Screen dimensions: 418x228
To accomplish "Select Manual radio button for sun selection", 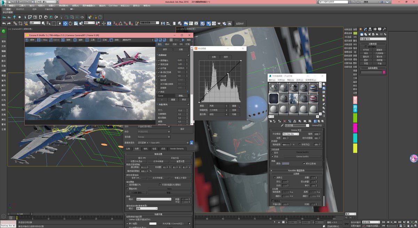I will tap(272, 156).
